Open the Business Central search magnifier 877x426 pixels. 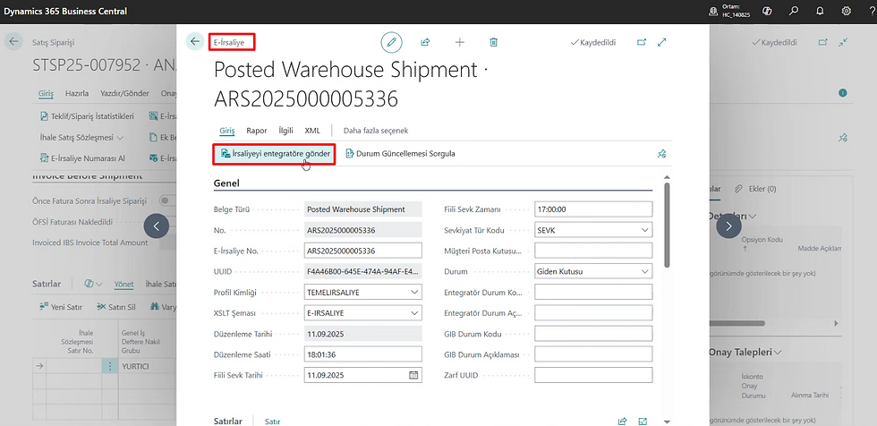click(x=794, y=12)
